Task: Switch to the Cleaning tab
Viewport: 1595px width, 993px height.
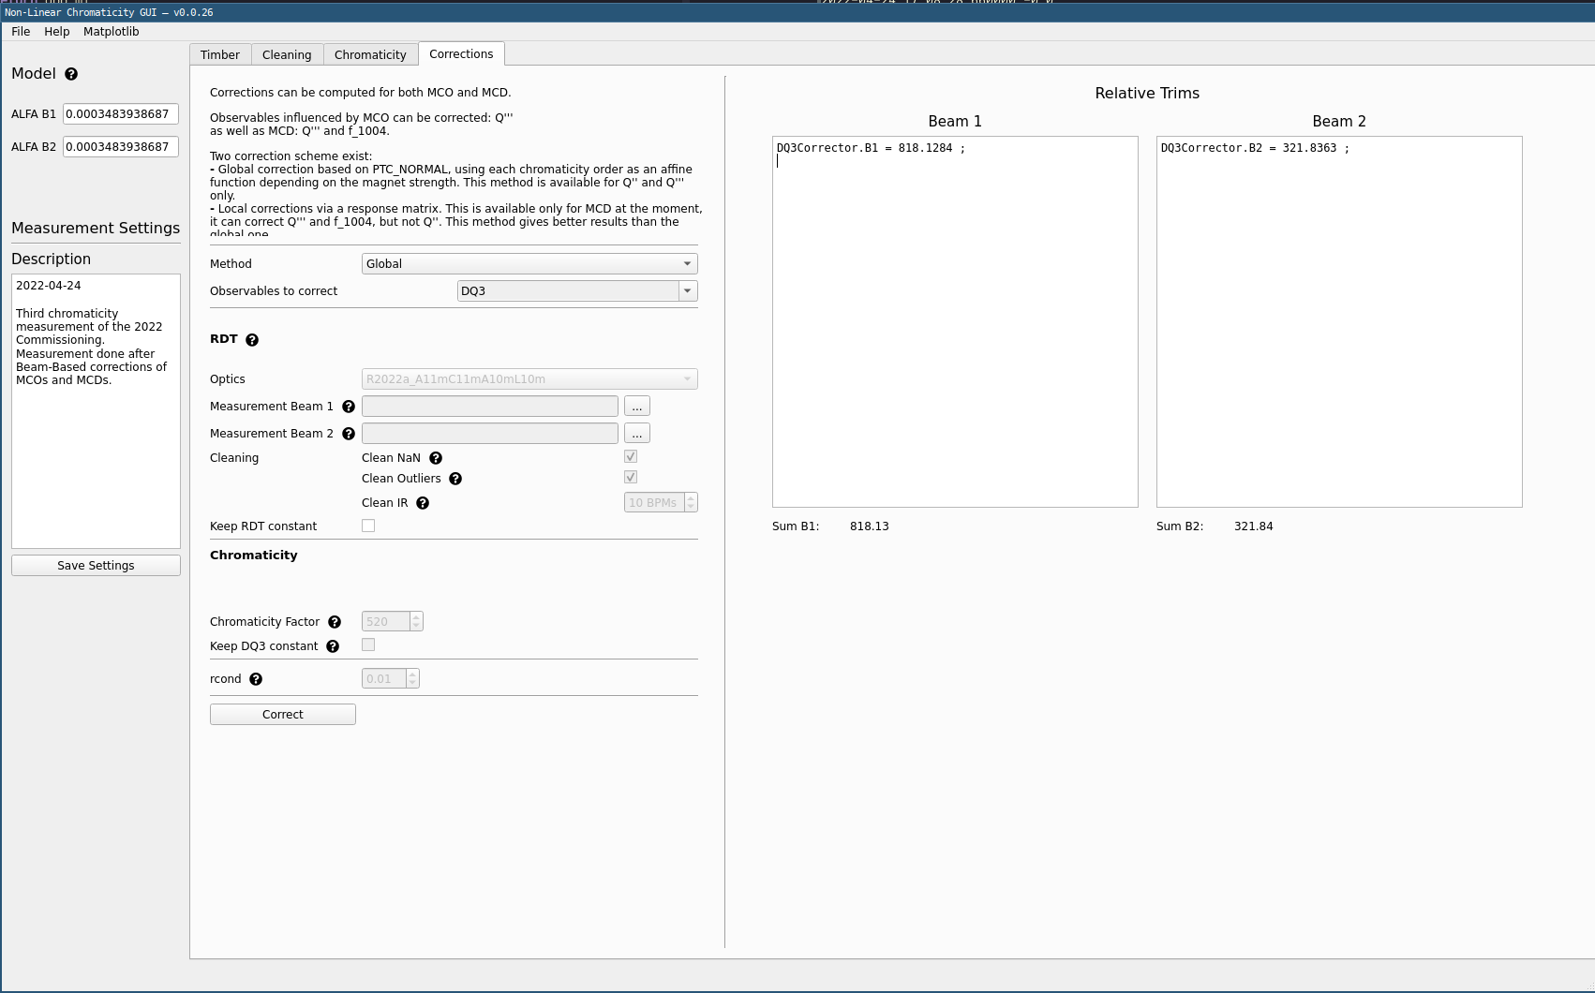Action: coord(287,55)
